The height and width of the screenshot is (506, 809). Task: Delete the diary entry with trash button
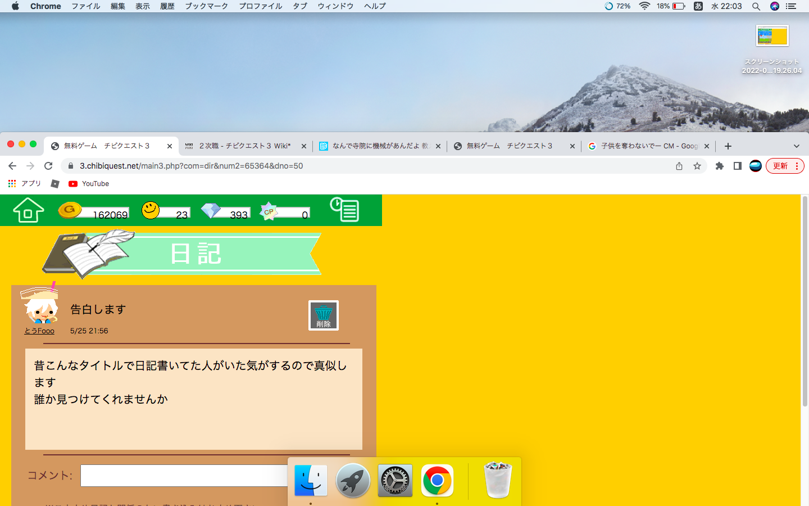pos(324,315)
